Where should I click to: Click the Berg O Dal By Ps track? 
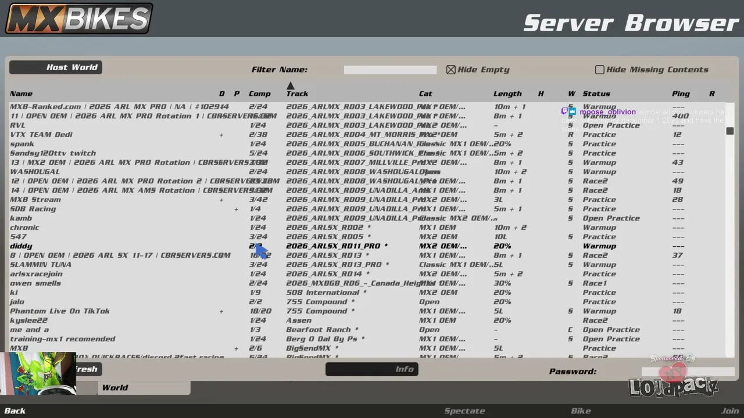[x=325, y=339]
